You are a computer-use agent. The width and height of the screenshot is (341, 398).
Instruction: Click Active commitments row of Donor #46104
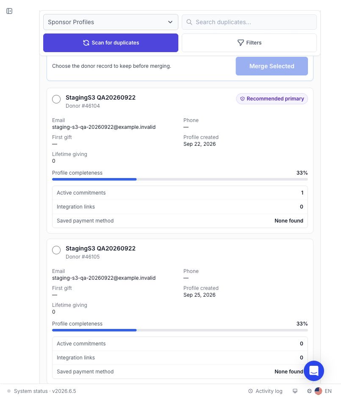[180, 193]
